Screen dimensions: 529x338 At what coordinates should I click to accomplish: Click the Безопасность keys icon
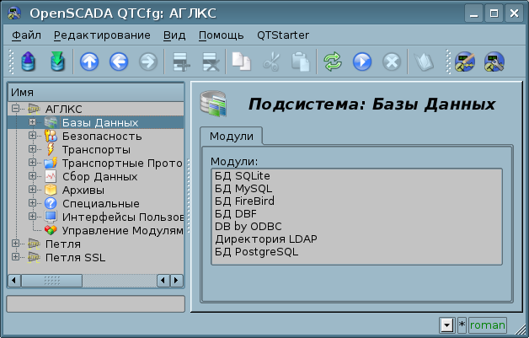coord(51,136)
